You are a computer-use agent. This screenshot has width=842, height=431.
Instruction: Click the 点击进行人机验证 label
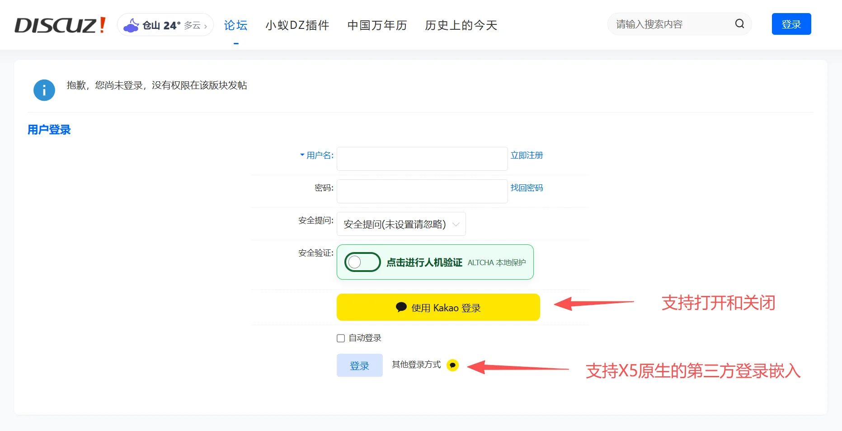[x=424, y=262]
